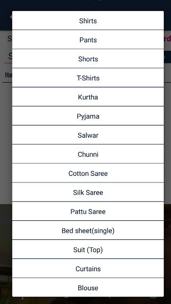Pick the Chunni entry
The width and height of the screenshot is (171, 304).
tap(88, 154)
